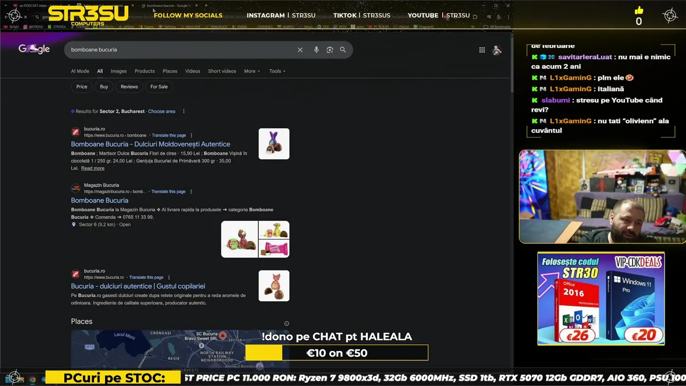The image size is (686, 386).
Task: Click the SC Bucuria Bravo Sweet map pin
Action: [223, 336]
